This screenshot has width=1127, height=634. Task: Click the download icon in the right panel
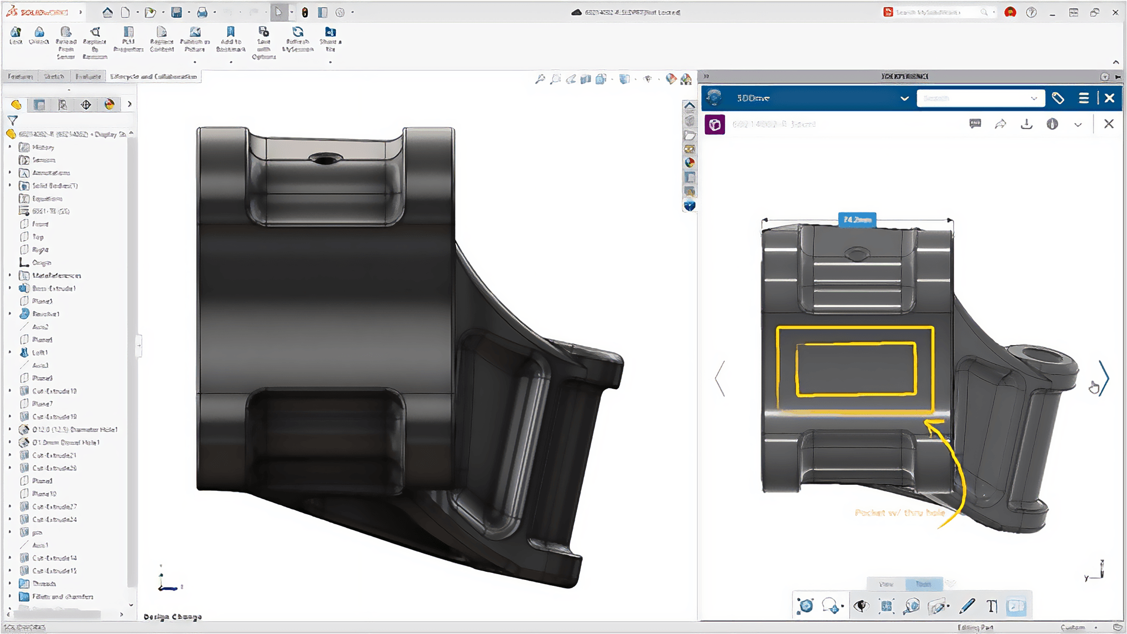click(x=1027, y=124)
